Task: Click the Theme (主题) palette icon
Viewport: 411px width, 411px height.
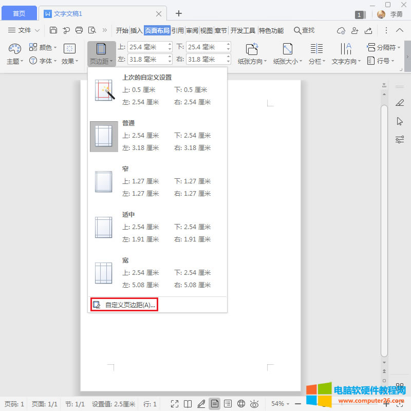Action: coord(14,49)
